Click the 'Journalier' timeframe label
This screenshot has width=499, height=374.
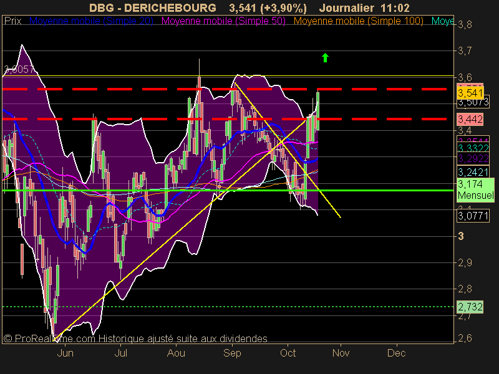tap(346, 7)
